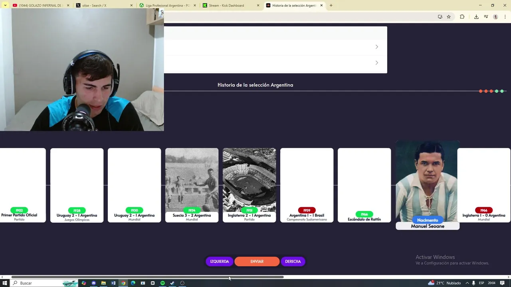This screenshot has width=511, height=287.
Task: Open the Chrome profile avatar
Action: 495,17
